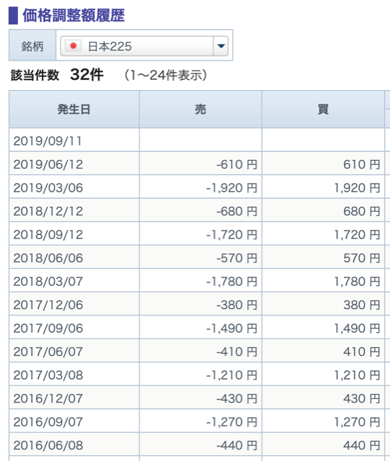Screen dimensions: 390x461
Task: Select date 2016/09/07
Action: click(x=48, y=422)
